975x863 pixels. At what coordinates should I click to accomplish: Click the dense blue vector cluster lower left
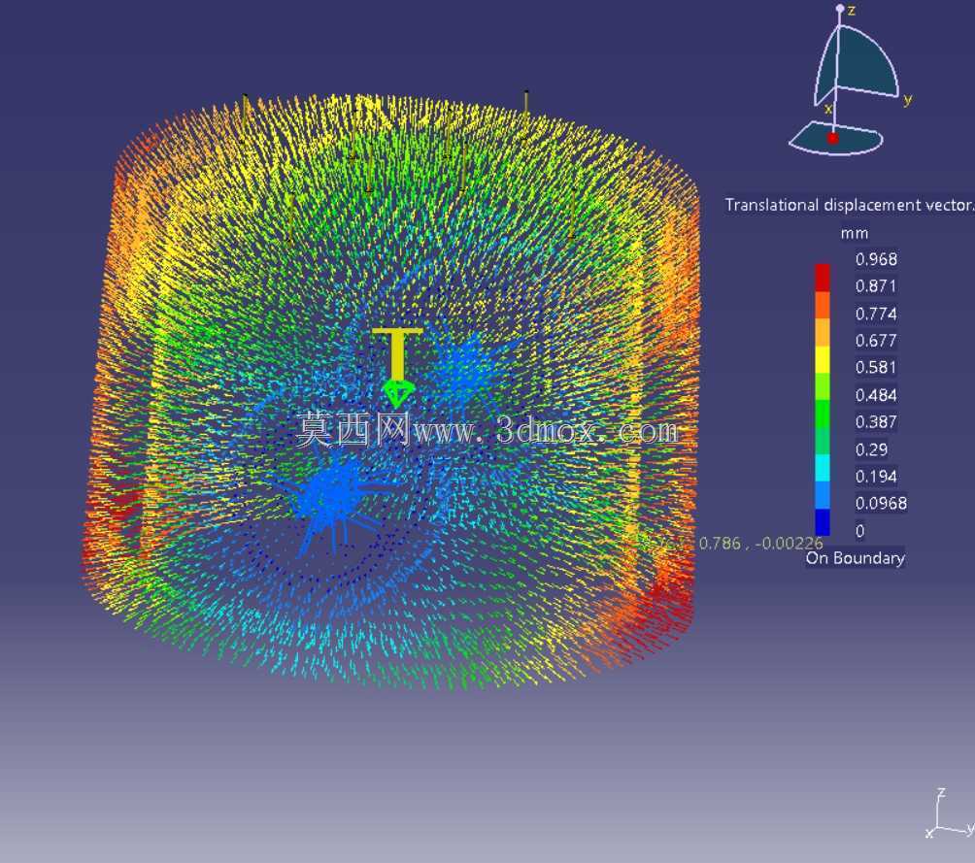pyautogui.click(x=329, y=494)
